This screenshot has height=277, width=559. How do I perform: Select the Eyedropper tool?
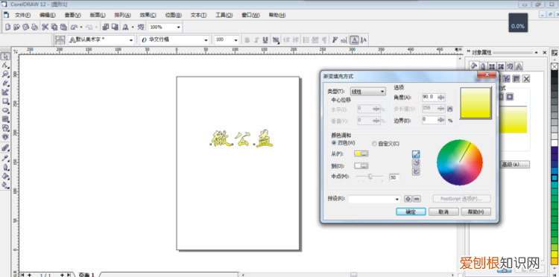5,158
